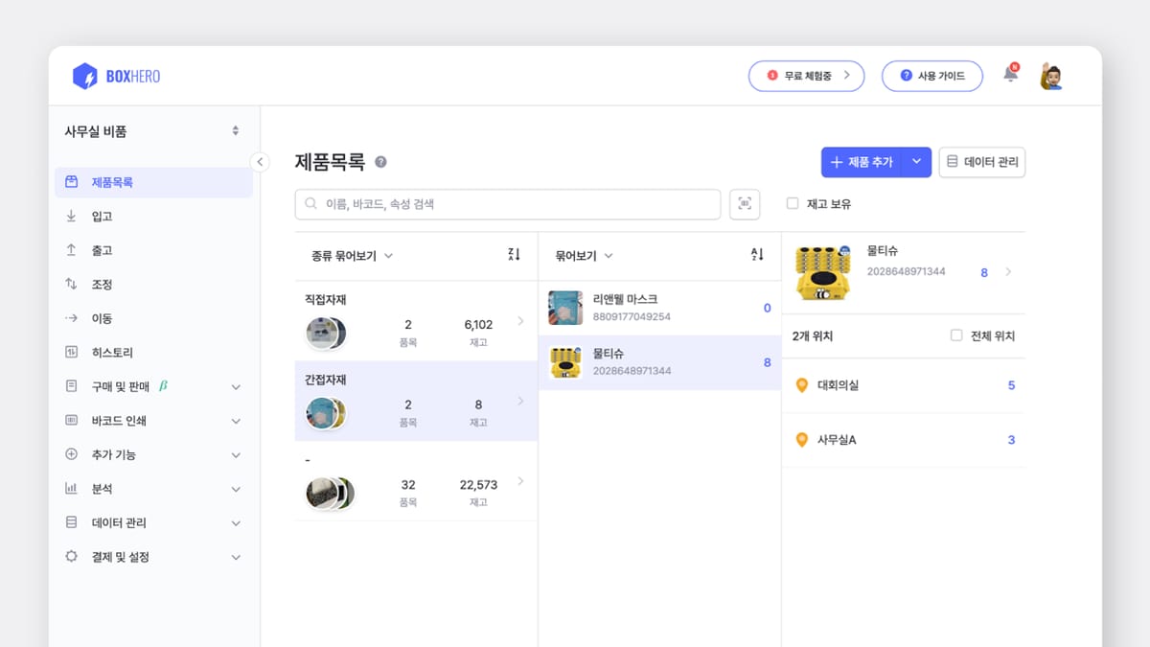
Task: Open the 사무실 비품 team switcher
Action: tap(151, 131)
